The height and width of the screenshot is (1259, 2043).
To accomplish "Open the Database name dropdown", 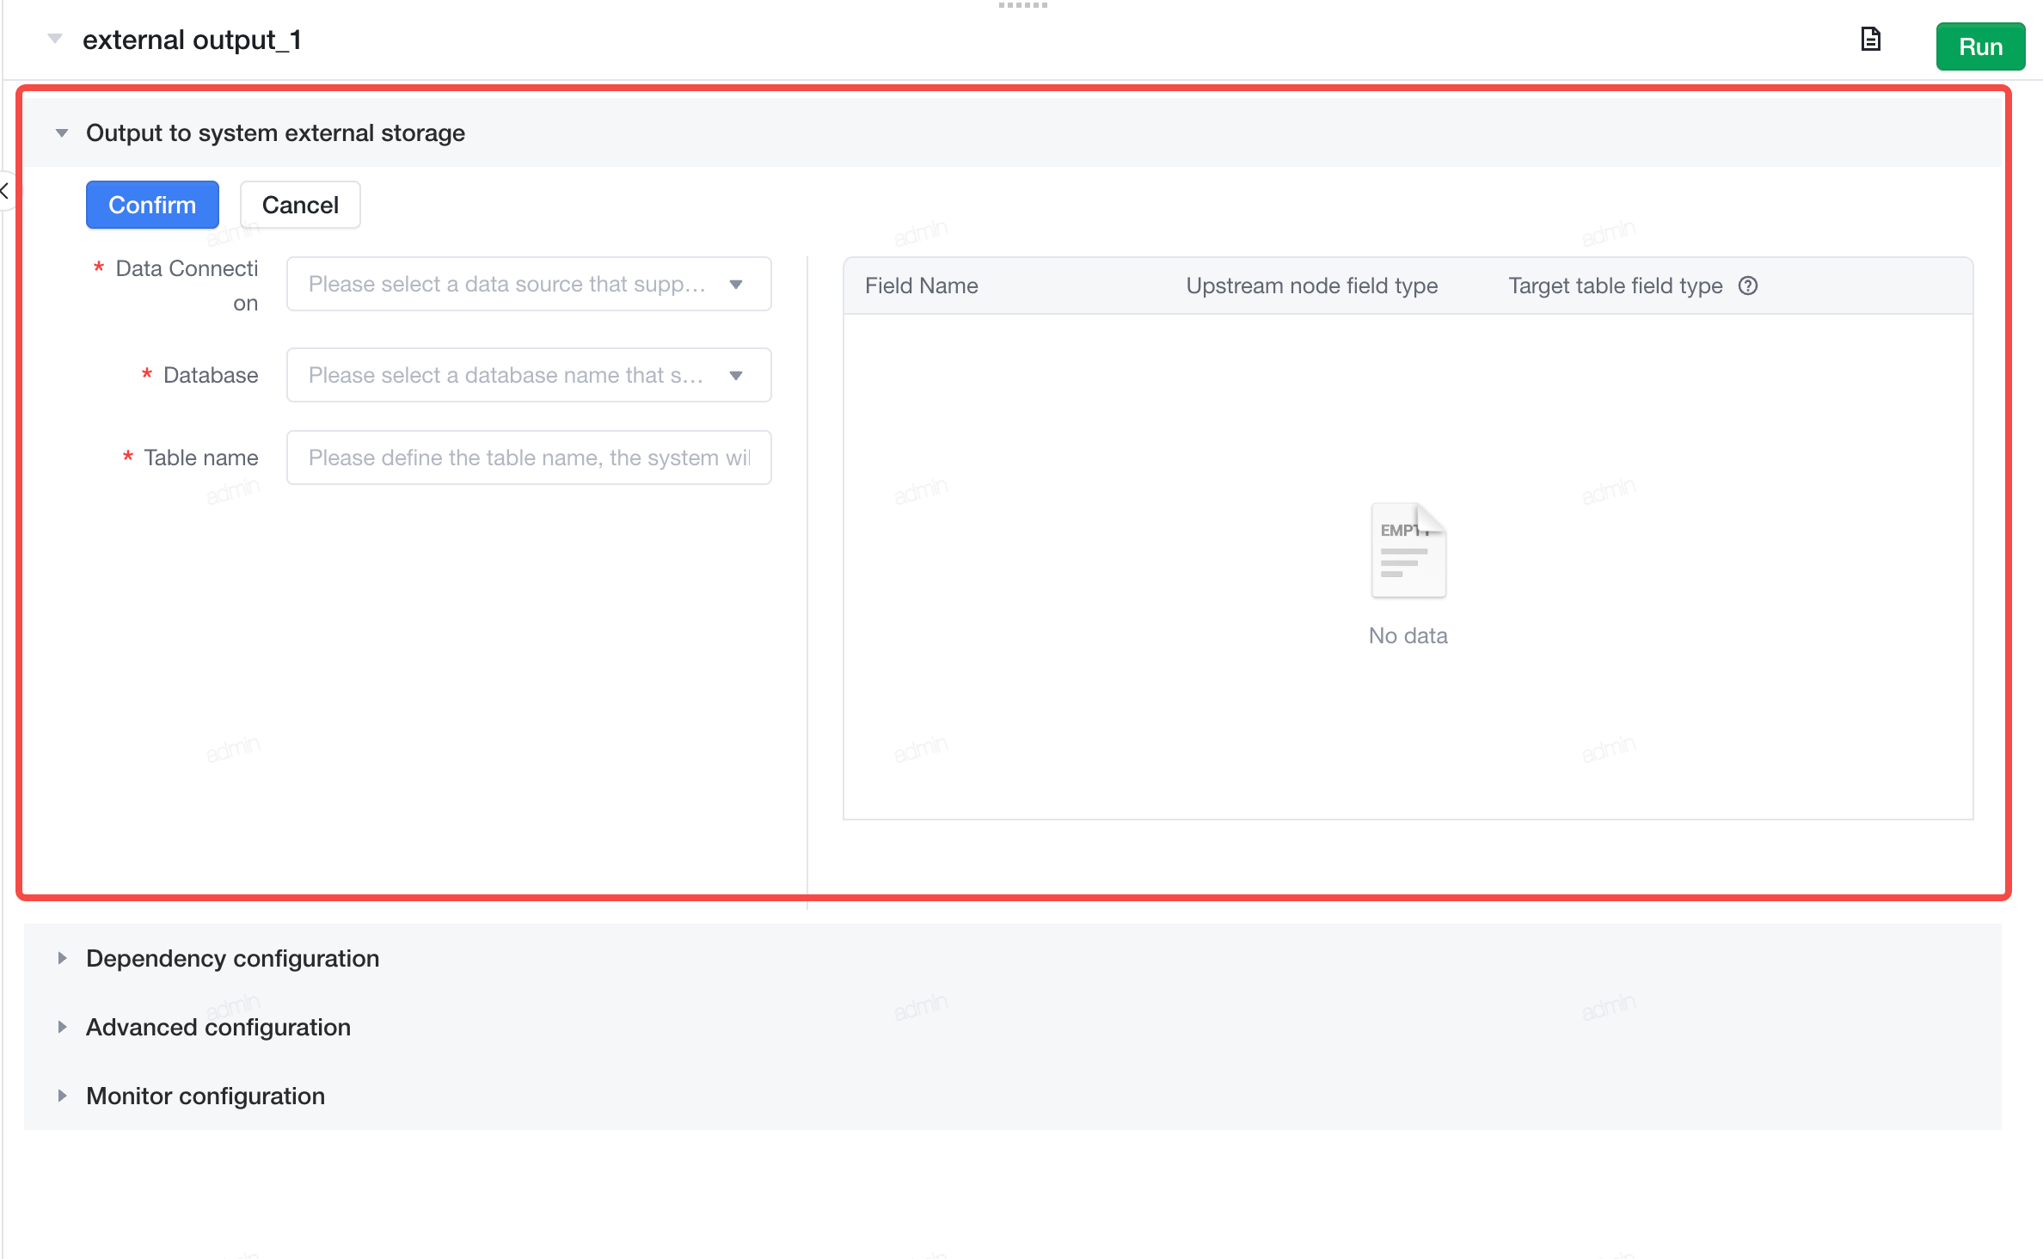I will (529, 375).
